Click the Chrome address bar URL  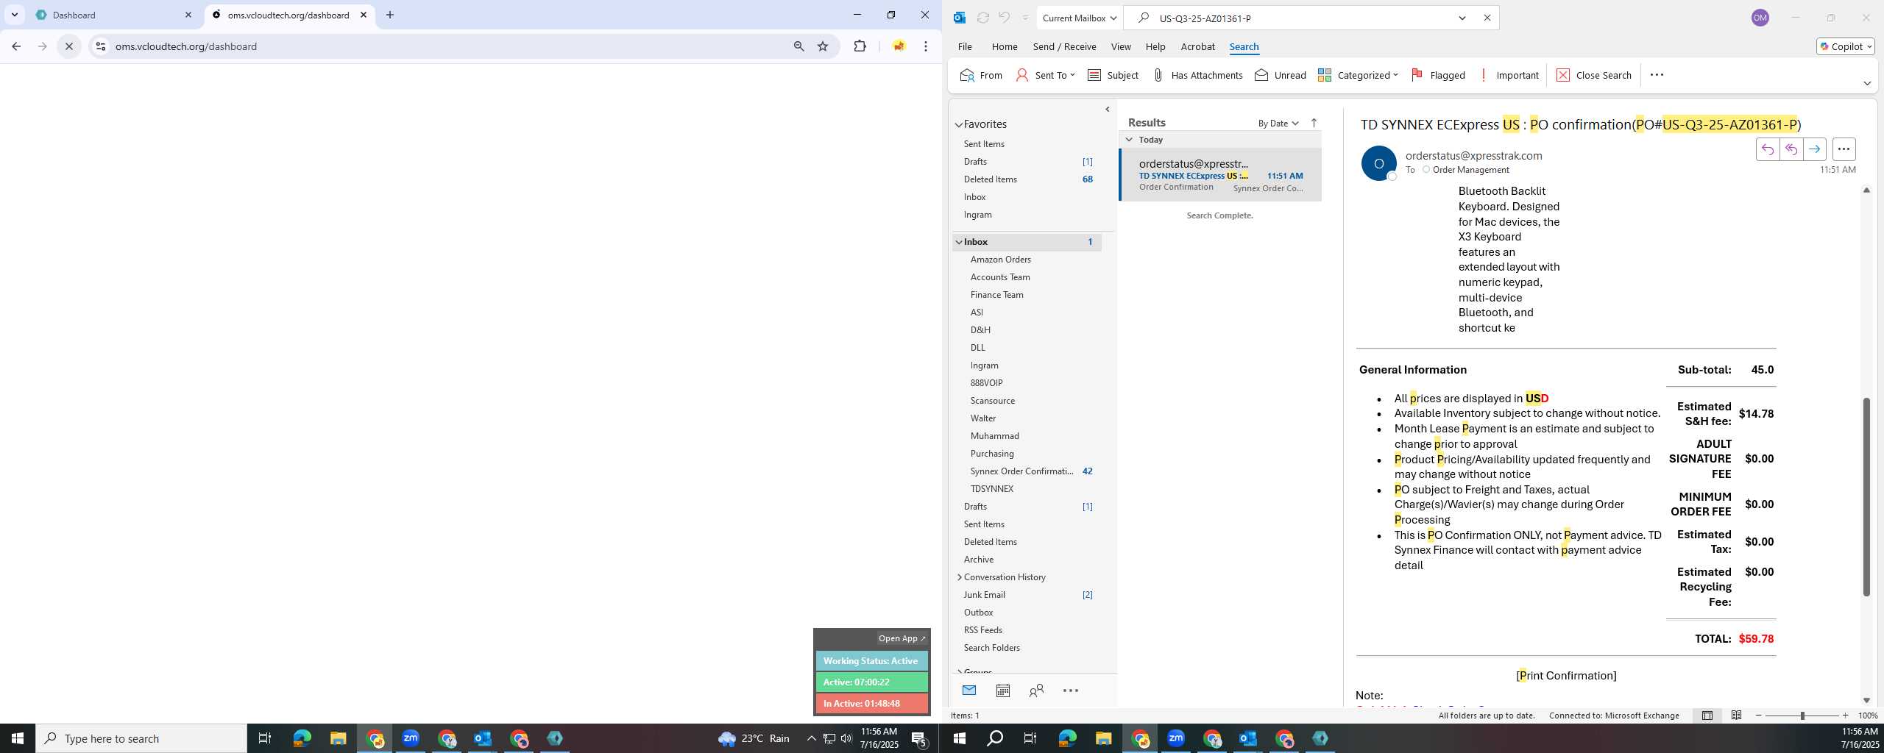186,46
